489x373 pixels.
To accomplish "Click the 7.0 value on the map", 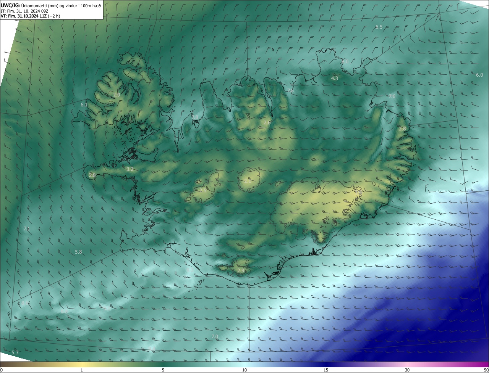I will tap(215, 336).
